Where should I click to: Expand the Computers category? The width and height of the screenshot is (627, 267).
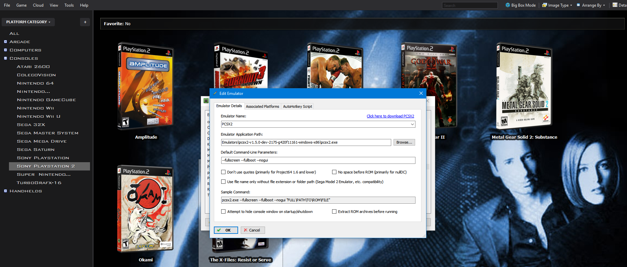[5, 50]
